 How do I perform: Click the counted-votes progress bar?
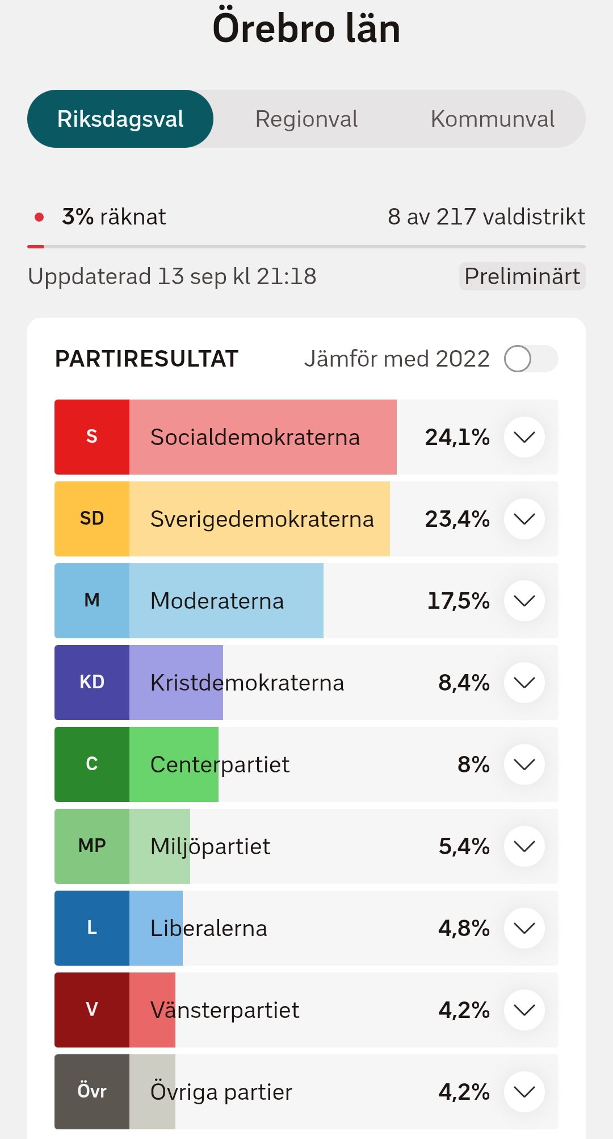(x=306, y=247)
